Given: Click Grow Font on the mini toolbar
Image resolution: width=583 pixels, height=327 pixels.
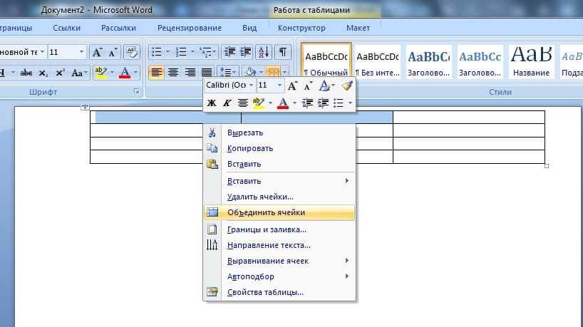Looking at the screenshot, I should coord(292,85).
